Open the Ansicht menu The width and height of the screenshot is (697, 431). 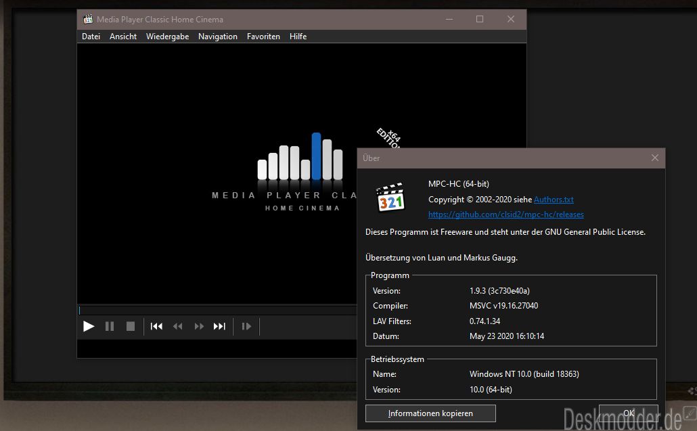click(123, 37)
